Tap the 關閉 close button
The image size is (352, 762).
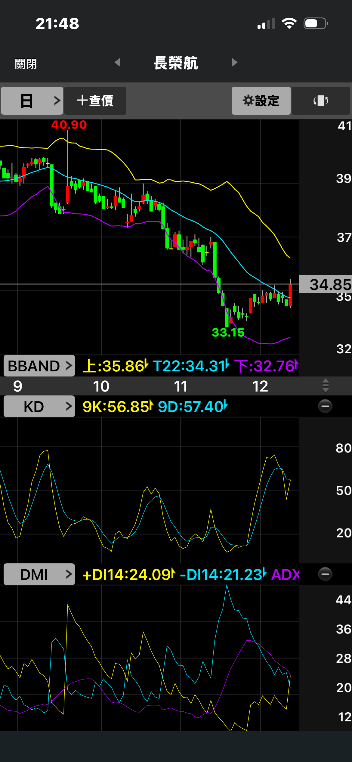click(x=26, y=64)
